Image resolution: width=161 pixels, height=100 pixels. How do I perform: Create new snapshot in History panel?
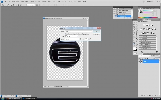coord(127,18)
